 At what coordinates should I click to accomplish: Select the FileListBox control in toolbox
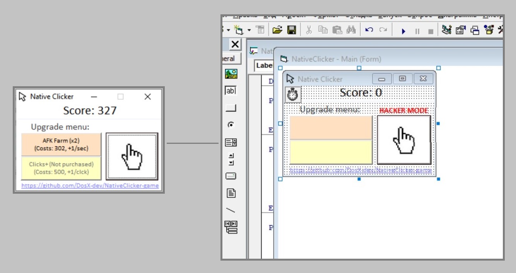tap(231, 193)
